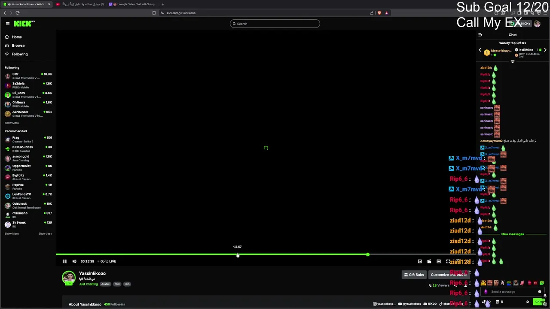Viewport: 550px width, 309px height.
Task: Open the emote picker in chat box
Action: (x=540, y=292)
